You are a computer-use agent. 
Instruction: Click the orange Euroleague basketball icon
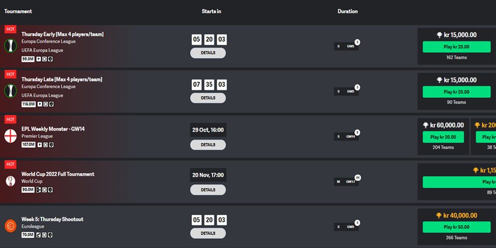coord(10,226)
